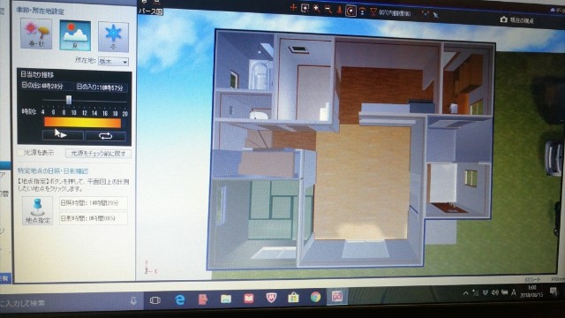Select the 日照時間 value field
The width and height of the screenshot is (565, 318).
click(93, 203)
